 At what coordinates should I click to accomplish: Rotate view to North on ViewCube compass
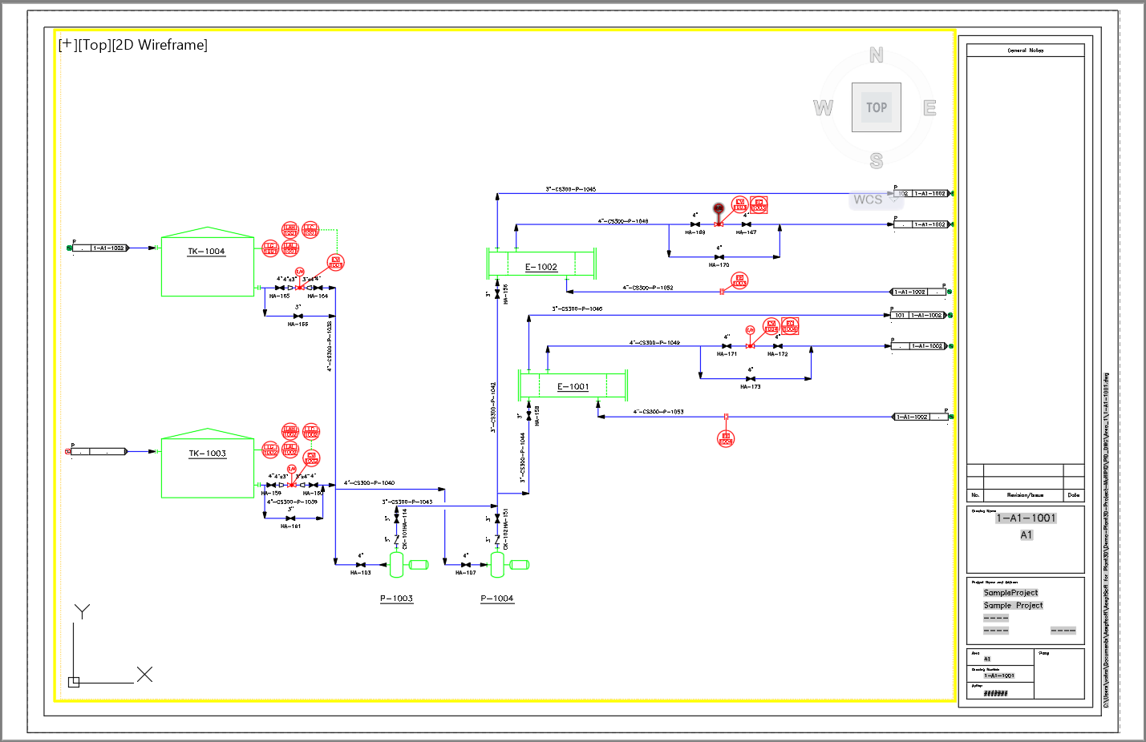click(877, 55)
